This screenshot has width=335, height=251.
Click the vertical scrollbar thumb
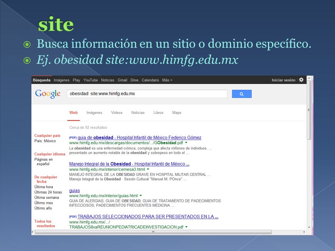coord(309,110)
